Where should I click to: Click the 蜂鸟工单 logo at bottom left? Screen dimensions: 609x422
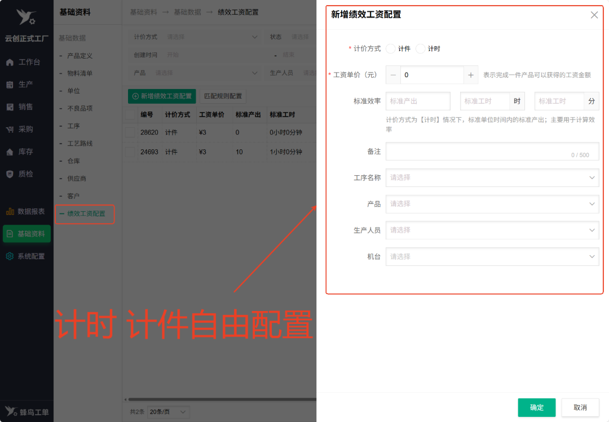27,411
